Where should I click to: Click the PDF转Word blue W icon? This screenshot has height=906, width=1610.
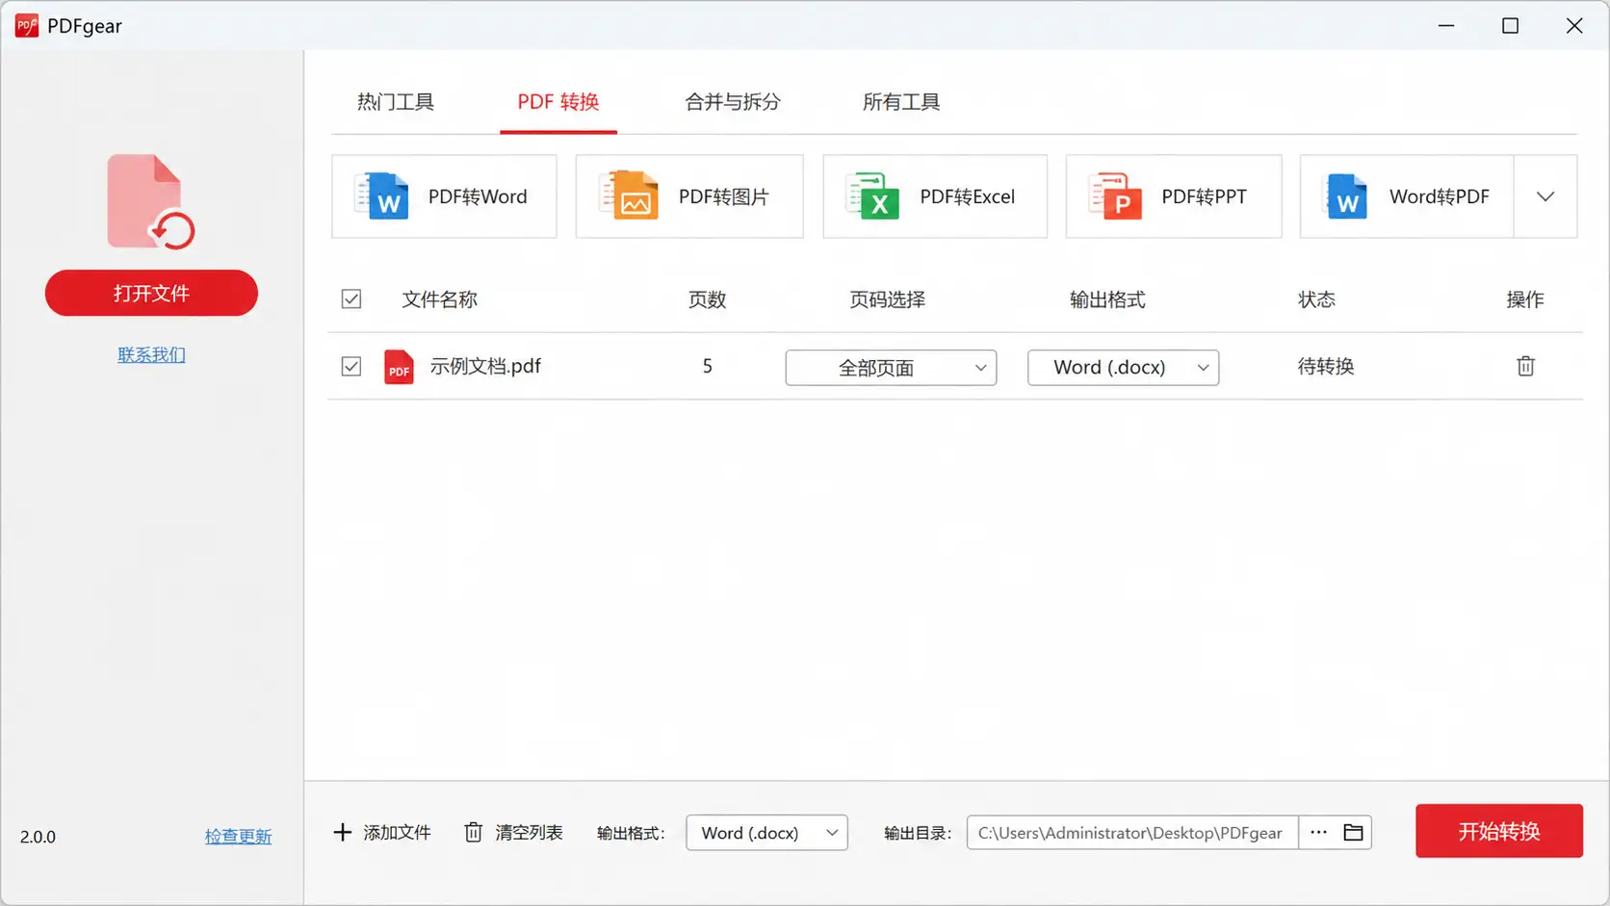[x=382, y=196]
